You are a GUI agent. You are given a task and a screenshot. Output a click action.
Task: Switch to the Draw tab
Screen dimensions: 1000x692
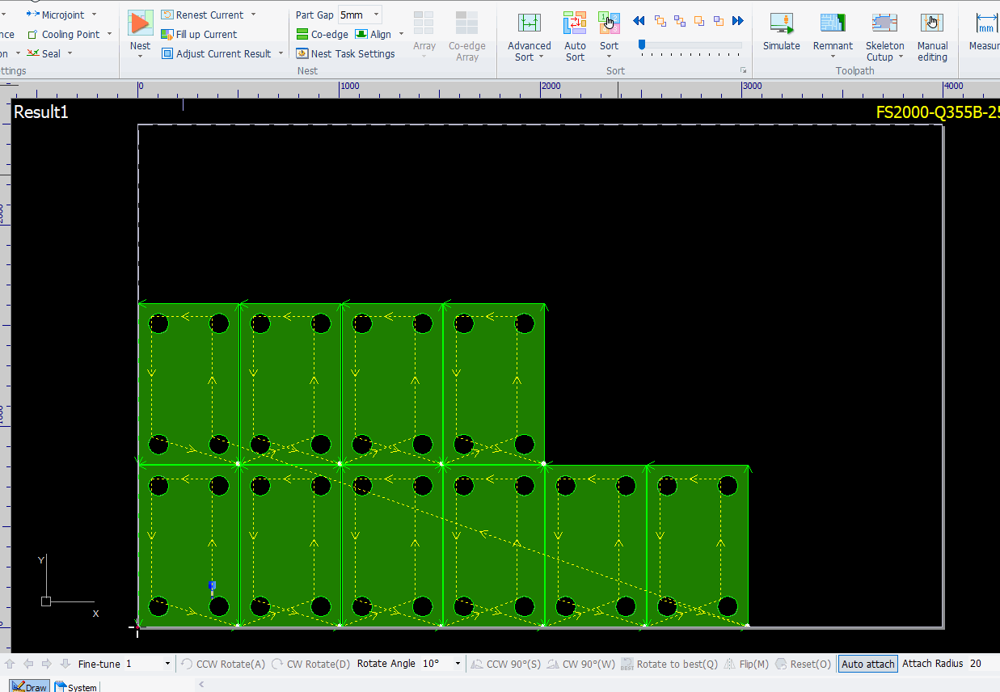(30, 687)
